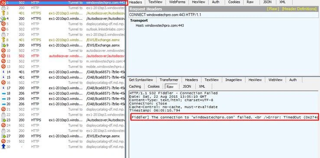This screenshot has width=320, height=158.
Task: Click the session 23 Autodiscover response icon
Action: click(3, 120)
